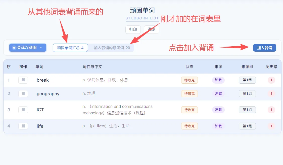The width and height of the screenshot is (283, 165).
Task: Click 第1组 group button for geography
Action: (247, 93)
